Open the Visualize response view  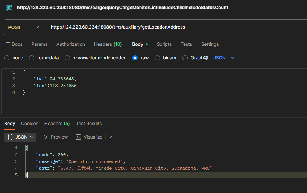click(x=89, y=137)
